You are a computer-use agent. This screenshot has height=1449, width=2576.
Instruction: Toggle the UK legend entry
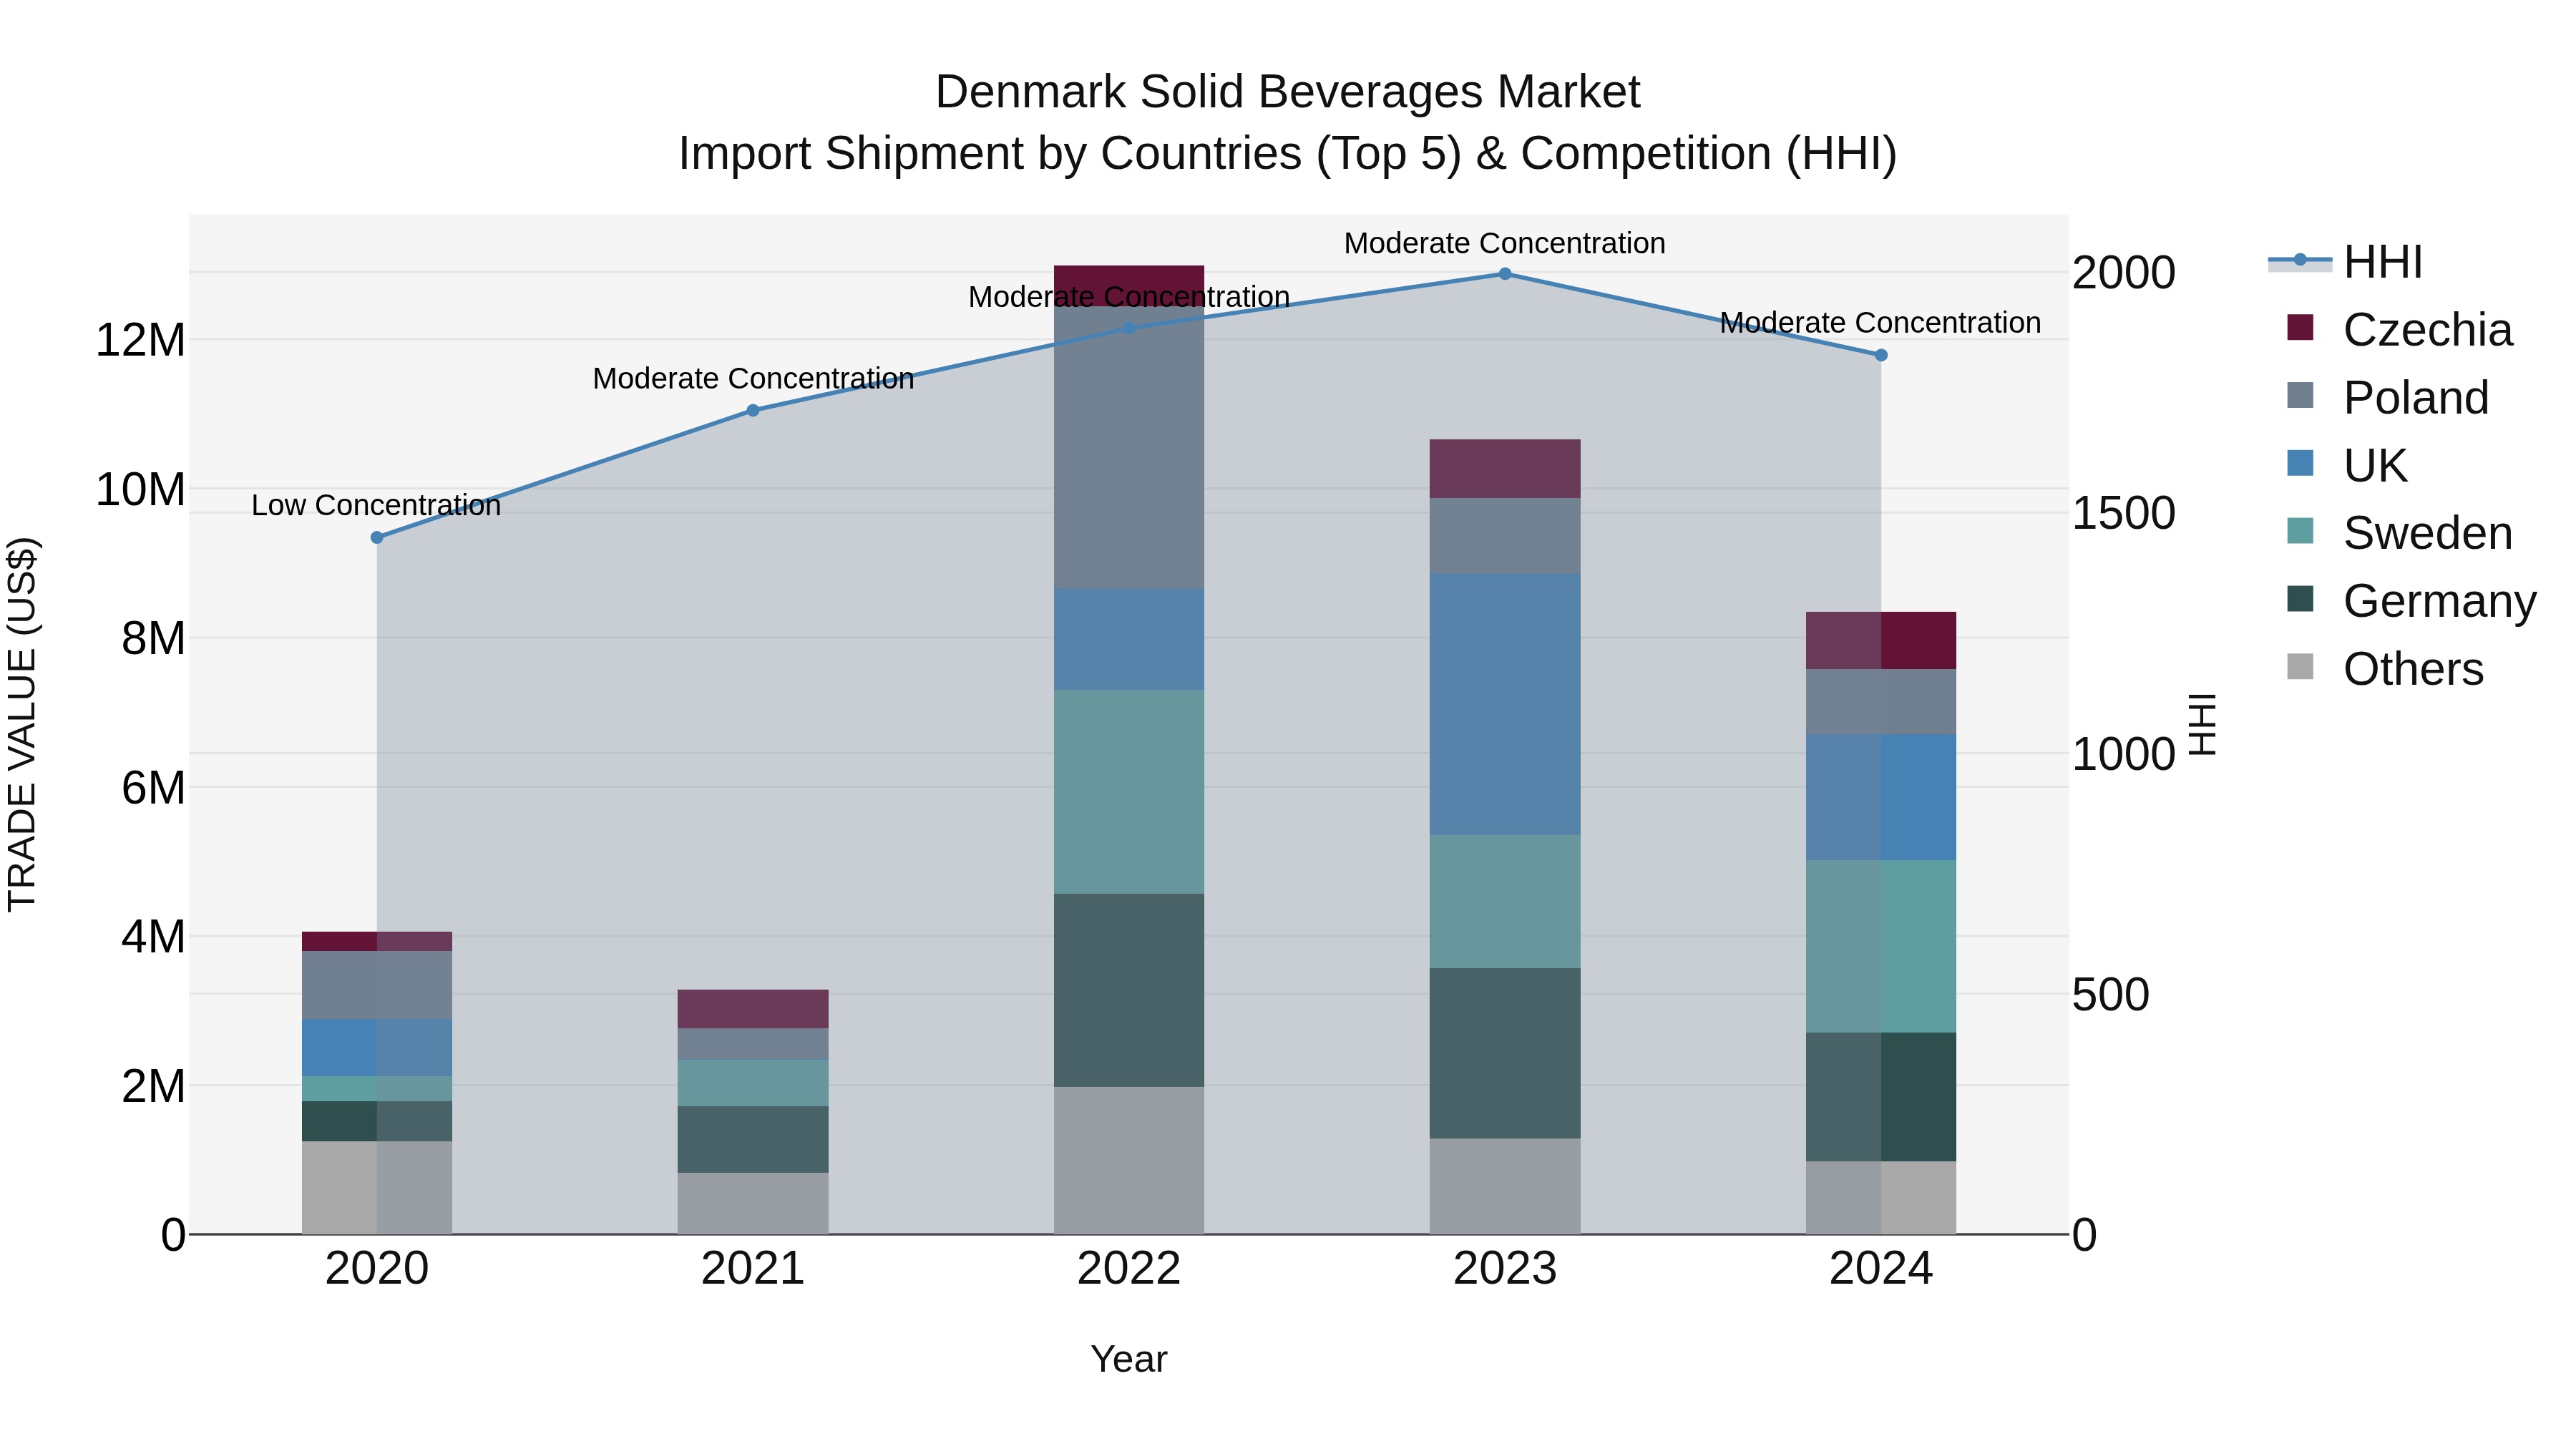click(x=2346, y=465)
